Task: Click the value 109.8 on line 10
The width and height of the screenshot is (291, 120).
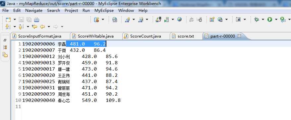Action: click(113, 101)
